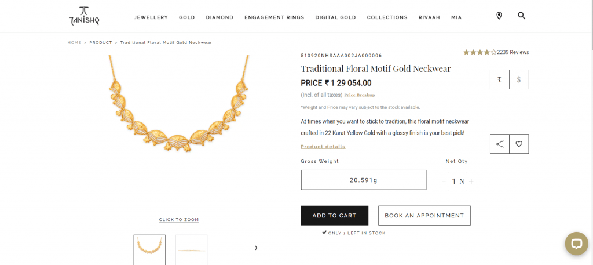Select the second necklace thumbnail
This screenshot has height=265, width=593.
pos(191,250)
